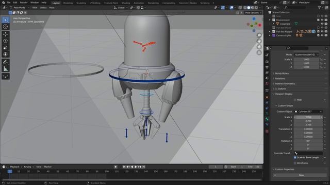Screen dimensions: 330x185
Task: Open the Pose Mode dropdown
Action: tap(19, 8)
